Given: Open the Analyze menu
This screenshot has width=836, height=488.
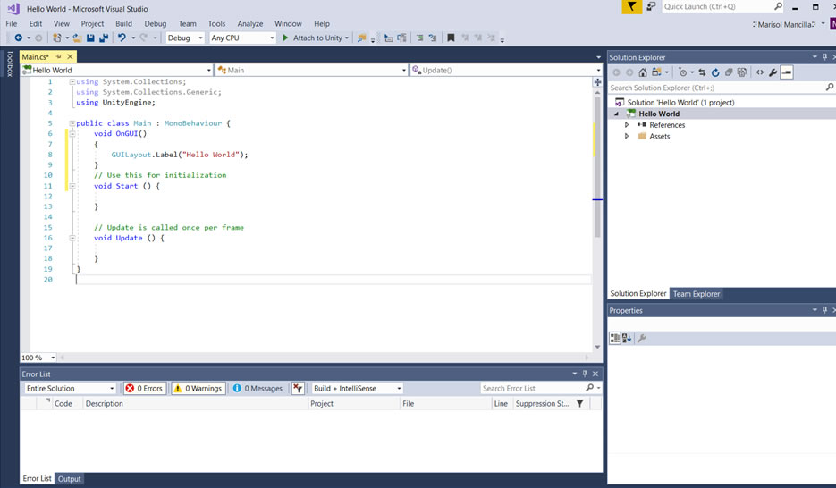Looking at the screenshot, I should (x=250, y=23).
